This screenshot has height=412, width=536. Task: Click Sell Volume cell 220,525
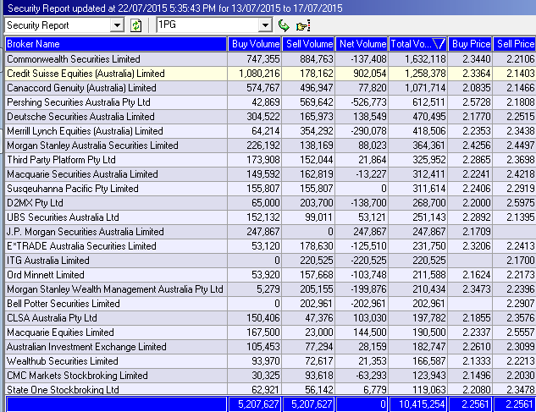pyautogui.click(x=309, y=261)
